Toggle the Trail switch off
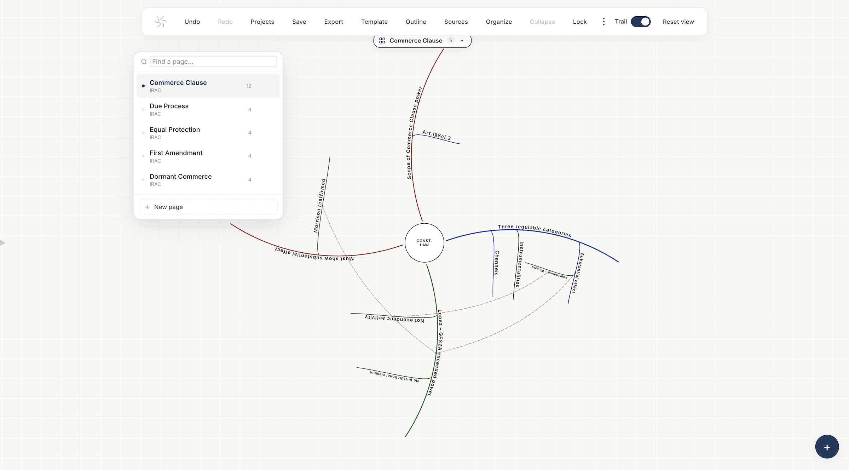Screen dimensions: 849x470 (x=641, y=22)
